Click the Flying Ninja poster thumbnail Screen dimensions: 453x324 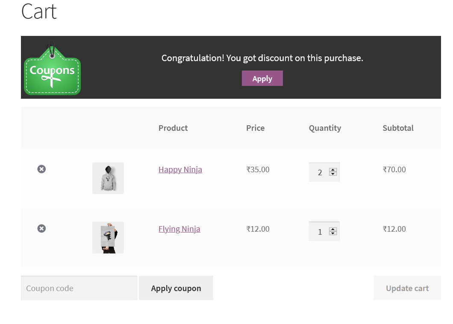click(108, 237)
